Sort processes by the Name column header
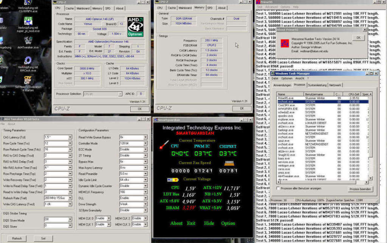 290,94
